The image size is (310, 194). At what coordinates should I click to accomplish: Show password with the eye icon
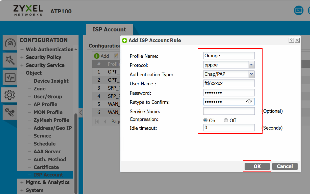(x=249, y=102)
